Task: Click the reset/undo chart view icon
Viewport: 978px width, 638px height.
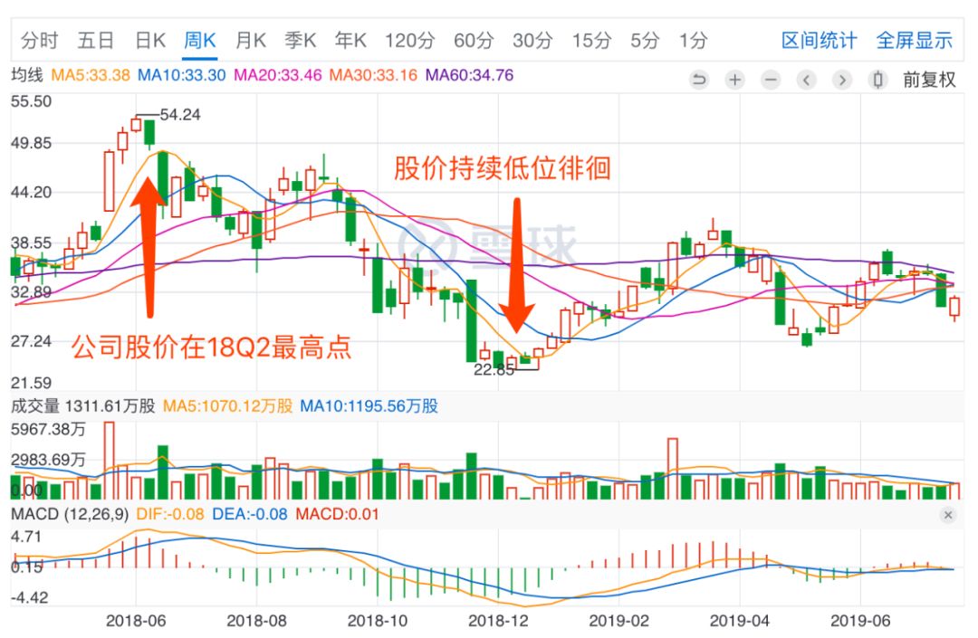Action: [x=698, y=80]
